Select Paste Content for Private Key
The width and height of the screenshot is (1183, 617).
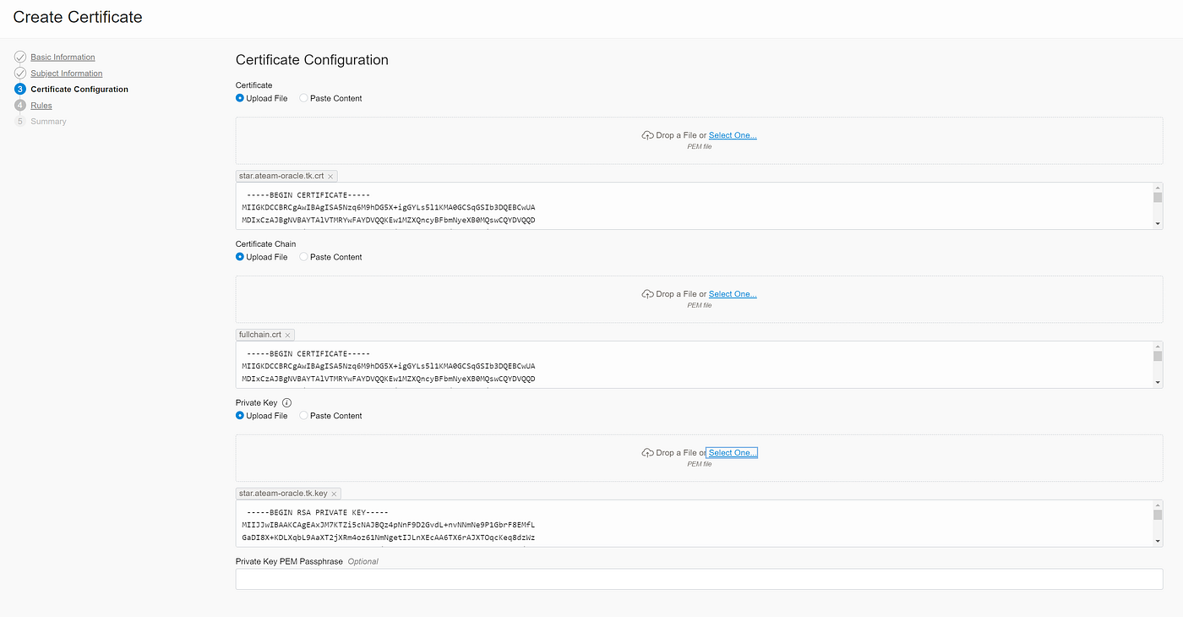coord(303,416)
